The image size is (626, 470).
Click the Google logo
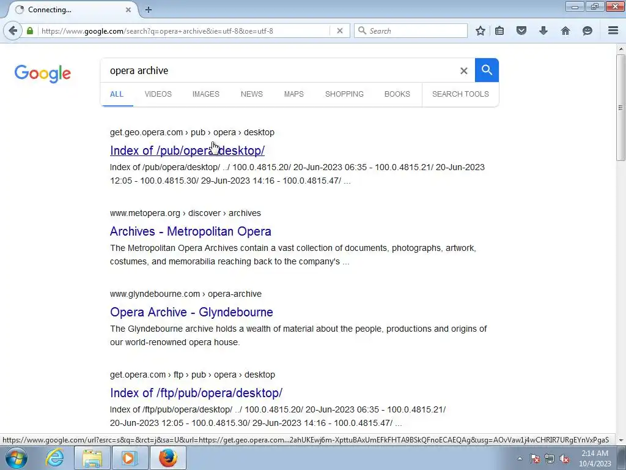(43, 73)
